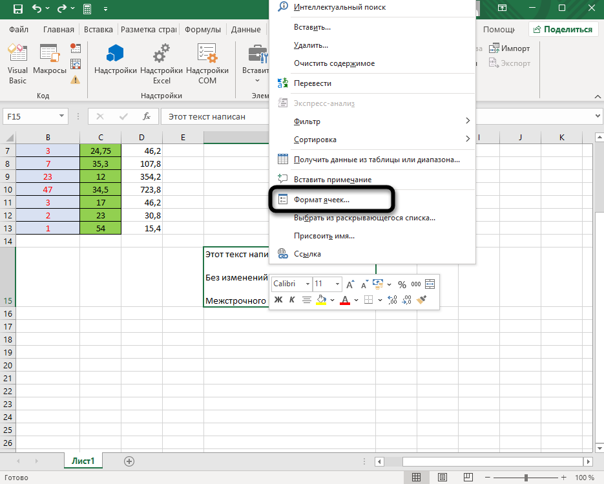Expand the Name Box dropdown arrow

pyautogui.click(x=62, y=116)
